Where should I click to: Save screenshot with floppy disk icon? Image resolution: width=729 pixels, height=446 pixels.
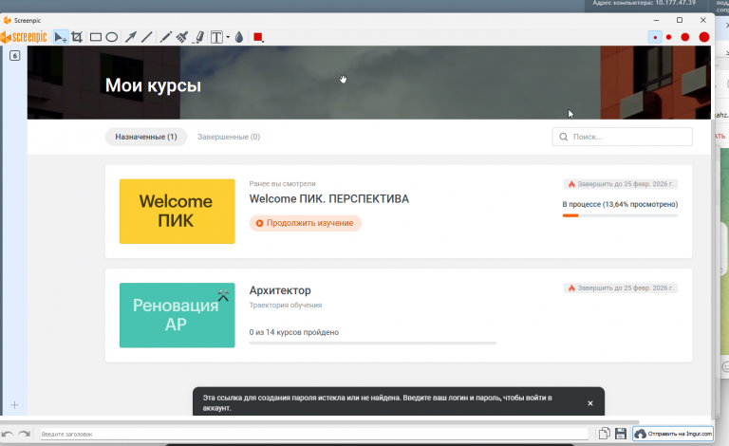click(x=621, y=434)
